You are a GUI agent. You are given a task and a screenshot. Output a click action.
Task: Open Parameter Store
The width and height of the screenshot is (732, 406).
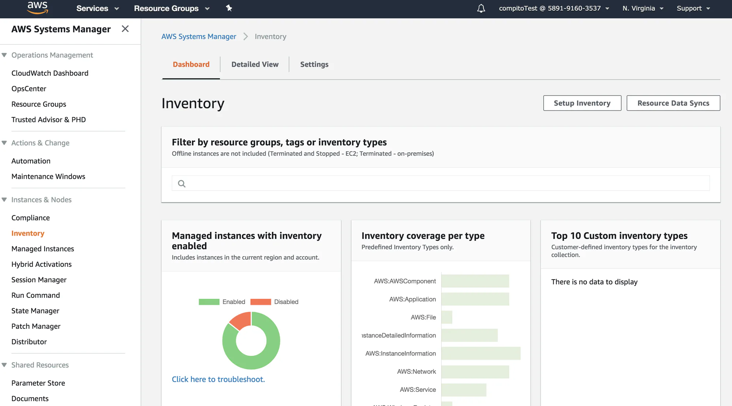[x=38, y=383]
